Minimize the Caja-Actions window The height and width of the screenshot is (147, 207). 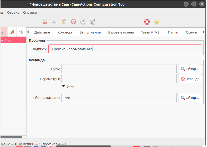click(x=186, y=4)
